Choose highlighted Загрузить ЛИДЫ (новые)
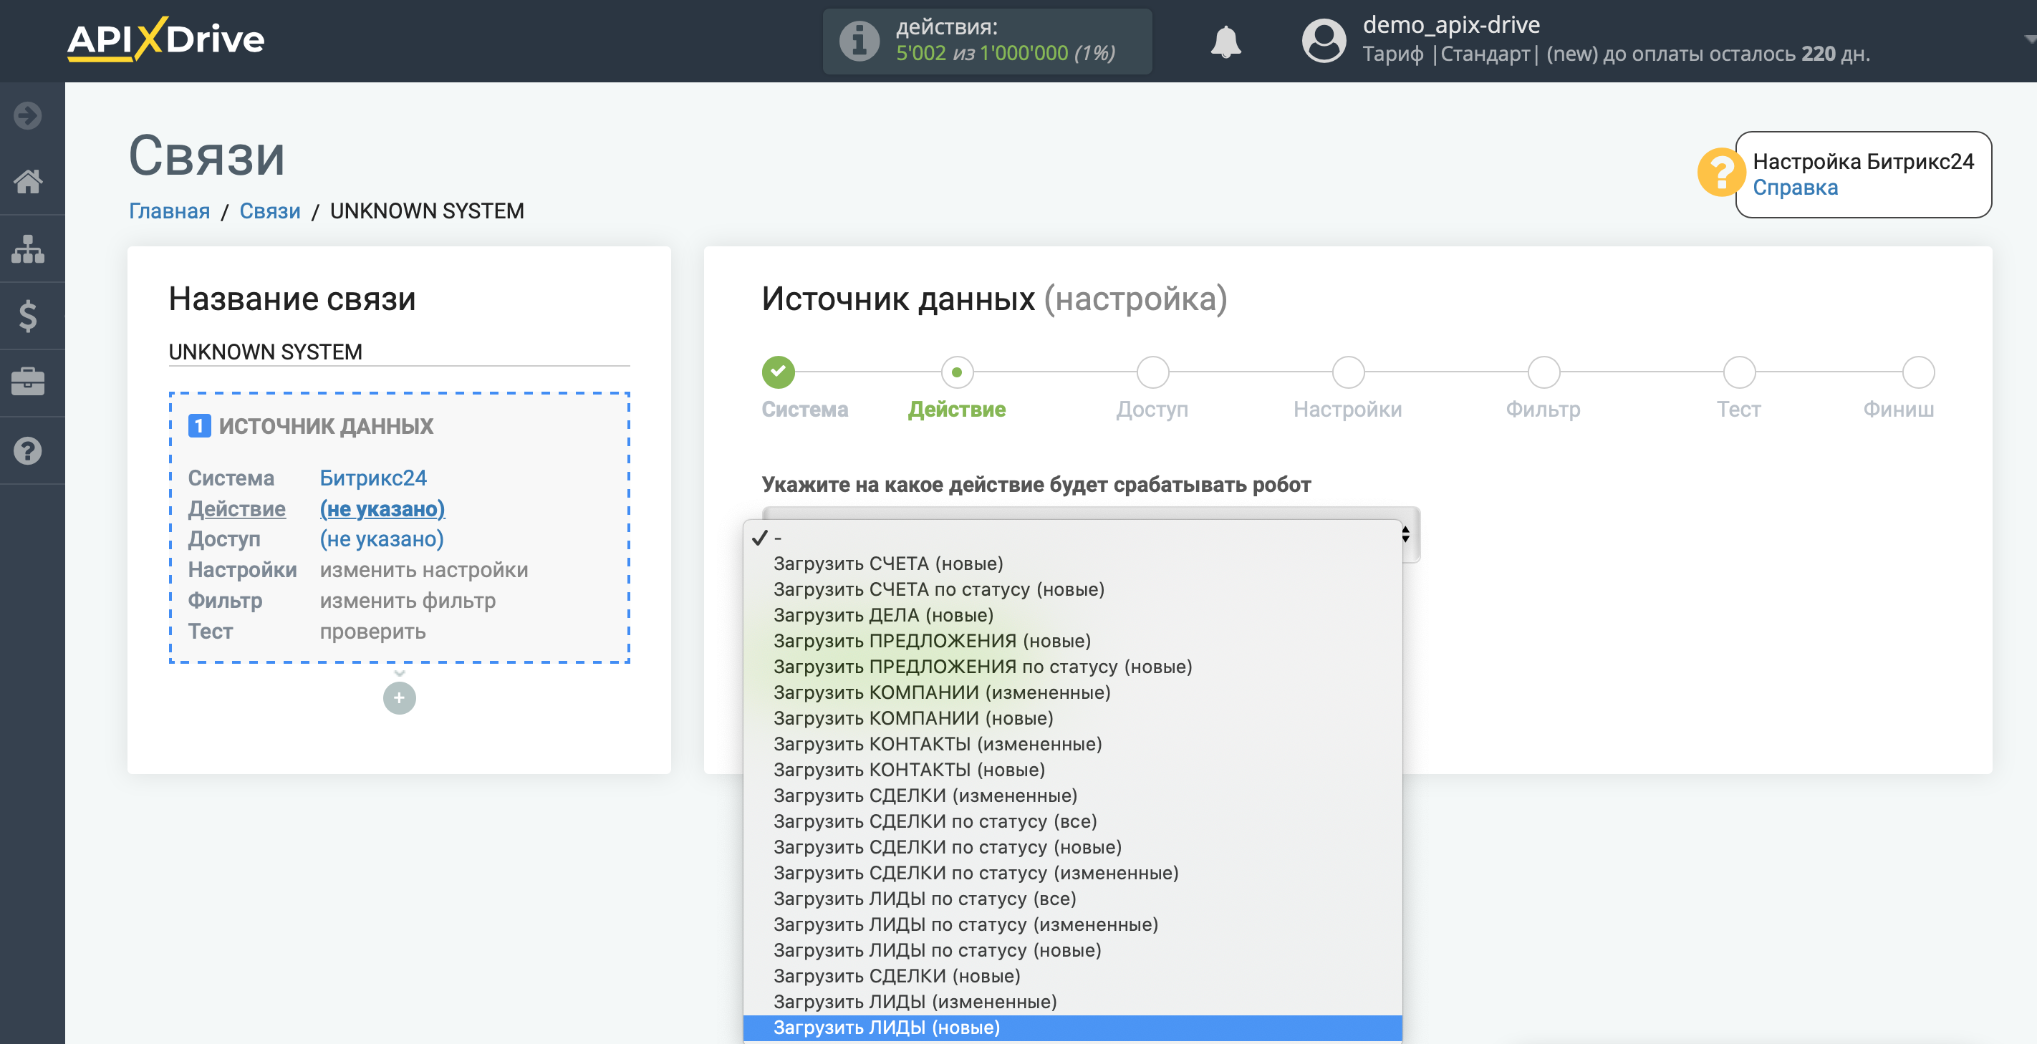Image resolution: width=2037 pixels, height=1044 pixels. click(x=1072, y=1028)
